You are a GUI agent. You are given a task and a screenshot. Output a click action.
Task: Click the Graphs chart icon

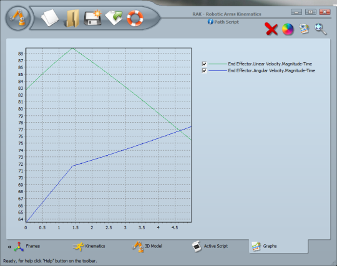point(256,247)
